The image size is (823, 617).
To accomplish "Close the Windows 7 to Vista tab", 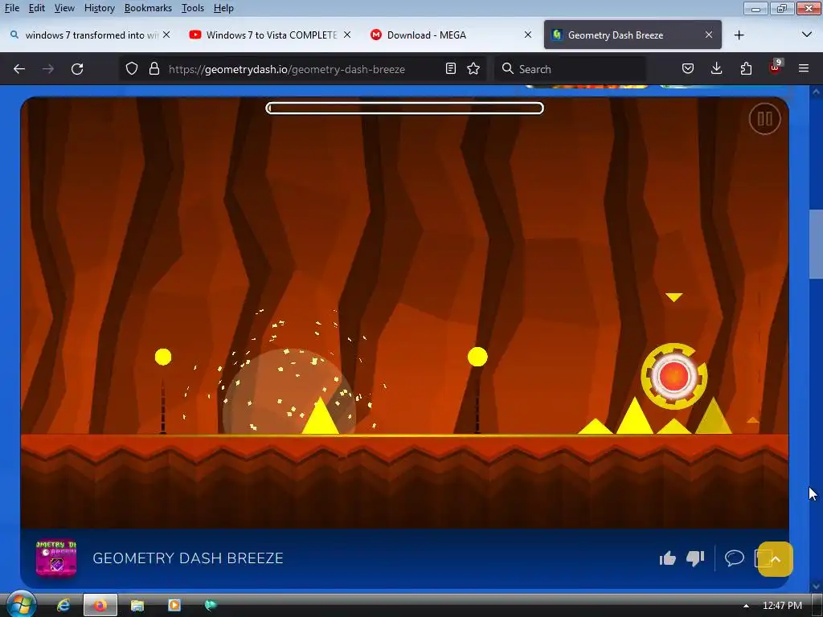I will point(347,35).
